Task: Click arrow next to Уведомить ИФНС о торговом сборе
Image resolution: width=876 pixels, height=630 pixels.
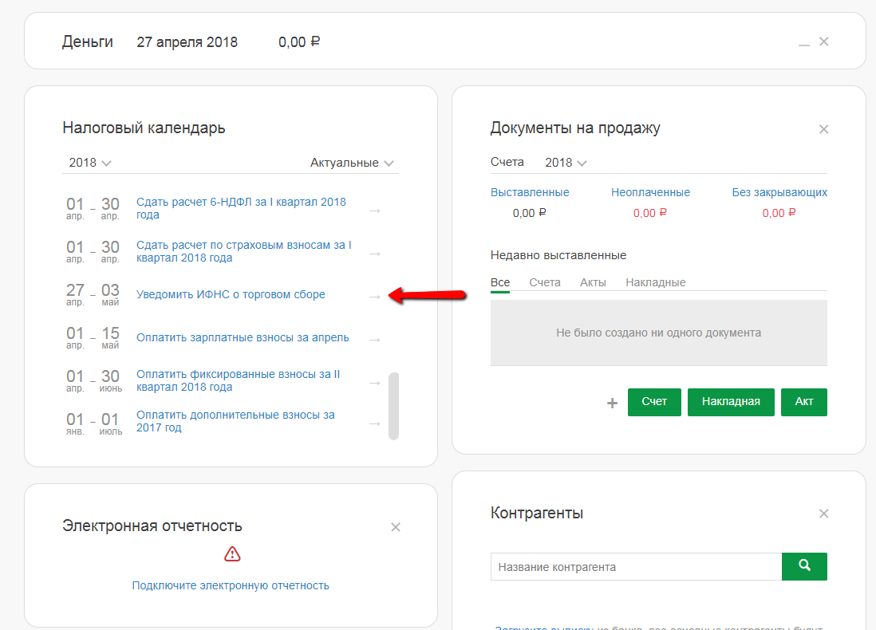Action: (374, 297)
